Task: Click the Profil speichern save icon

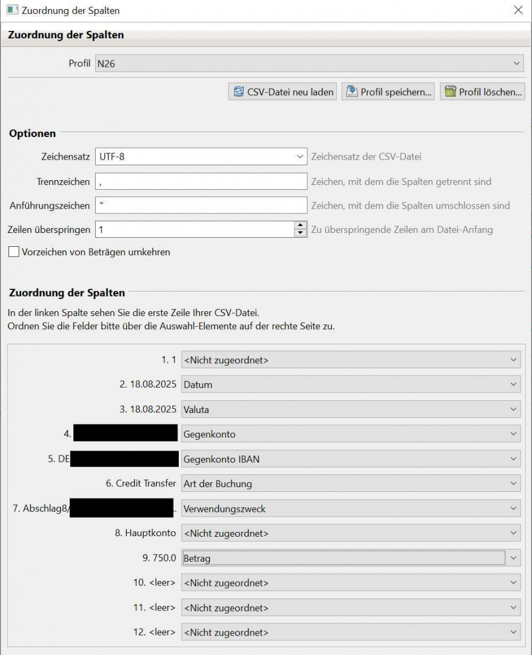Action: tap(352, 92)
